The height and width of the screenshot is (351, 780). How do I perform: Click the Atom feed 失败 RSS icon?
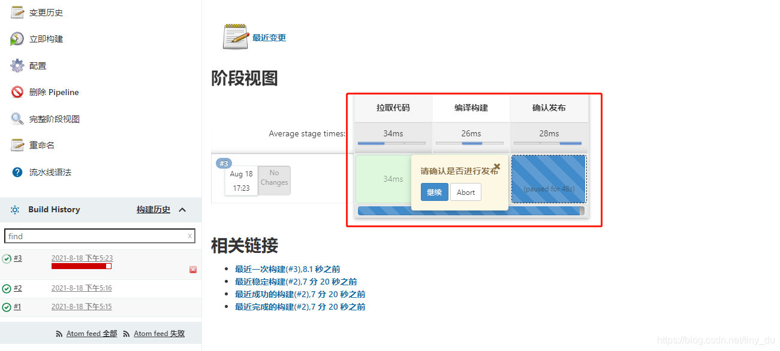click(x=127, y=334)
